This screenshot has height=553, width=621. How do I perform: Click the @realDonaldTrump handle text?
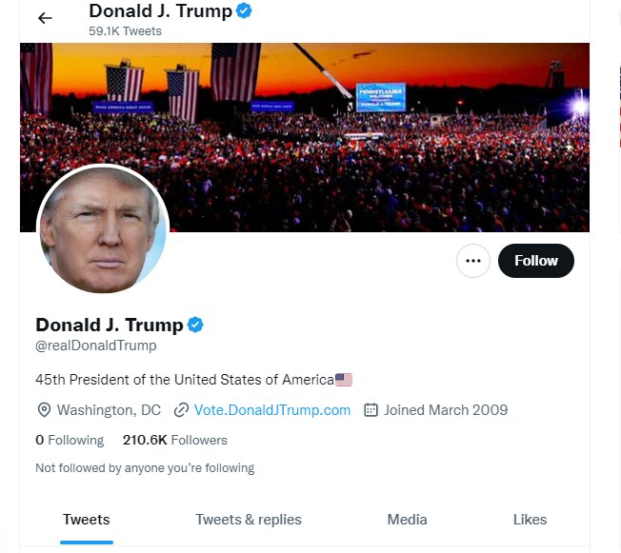(x=96, y=346)
